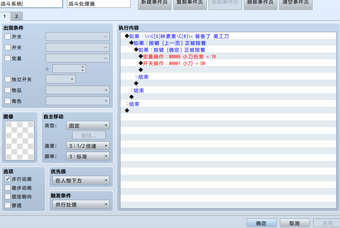Switch to event page tab 1
Screen dimensions: 340x228
click(x=4, y=17)
